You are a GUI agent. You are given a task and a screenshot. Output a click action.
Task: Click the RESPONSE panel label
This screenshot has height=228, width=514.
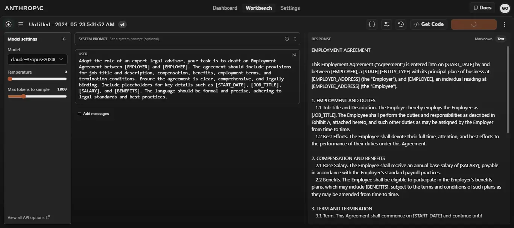tap(321, 39)
